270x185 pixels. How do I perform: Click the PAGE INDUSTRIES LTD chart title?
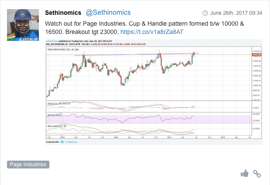[63, 50]
